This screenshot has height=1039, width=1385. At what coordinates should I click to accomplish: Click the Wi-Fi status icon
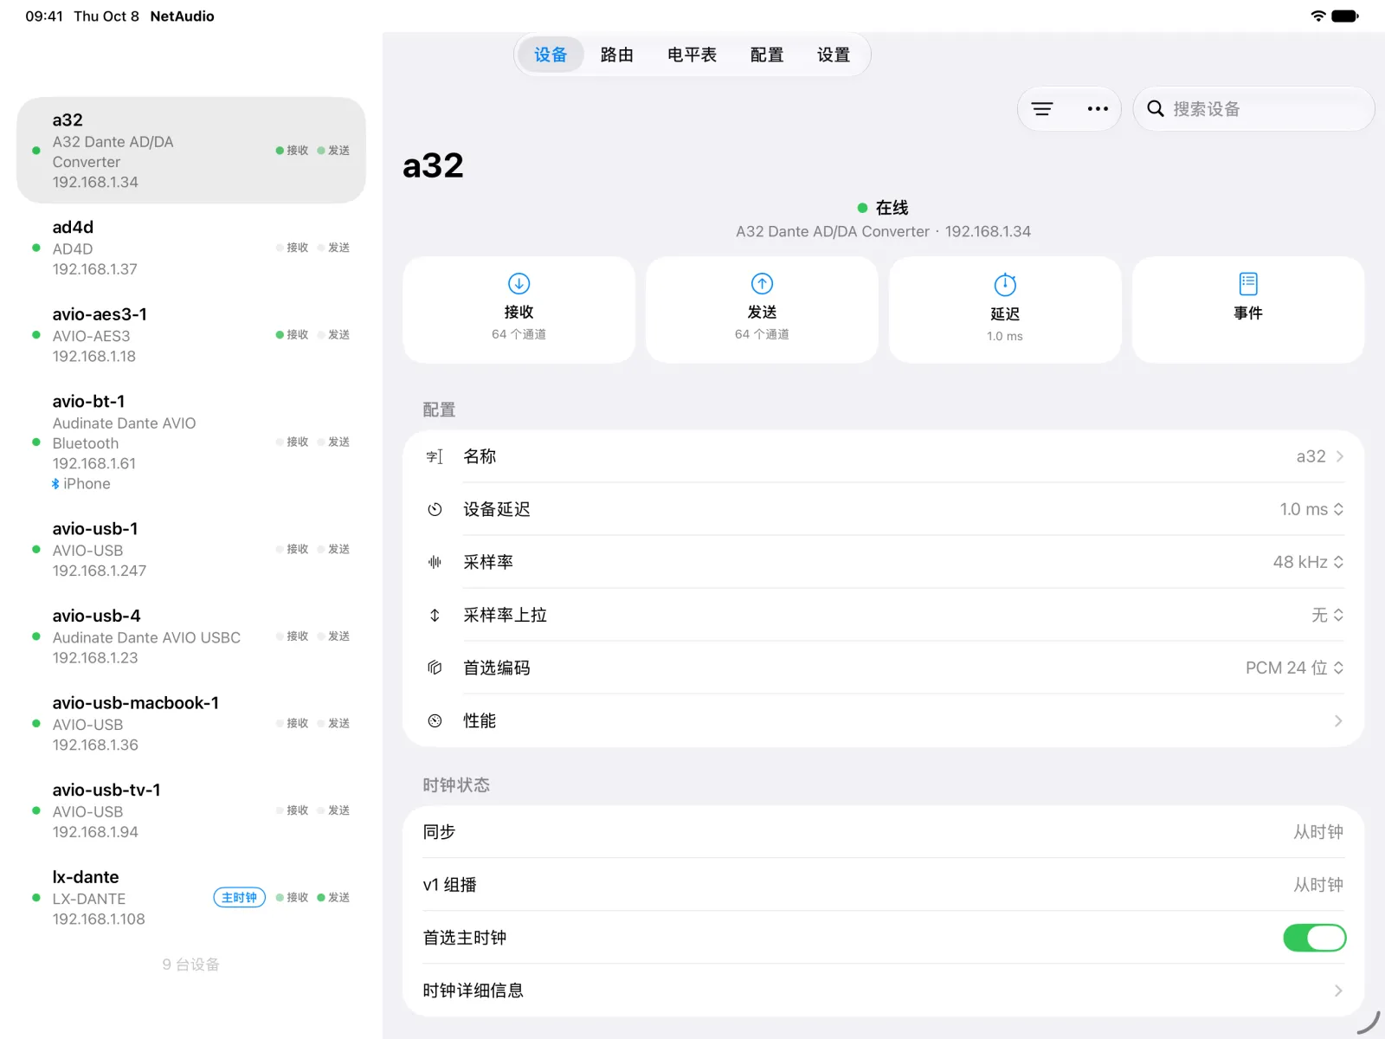[1318, 16]
